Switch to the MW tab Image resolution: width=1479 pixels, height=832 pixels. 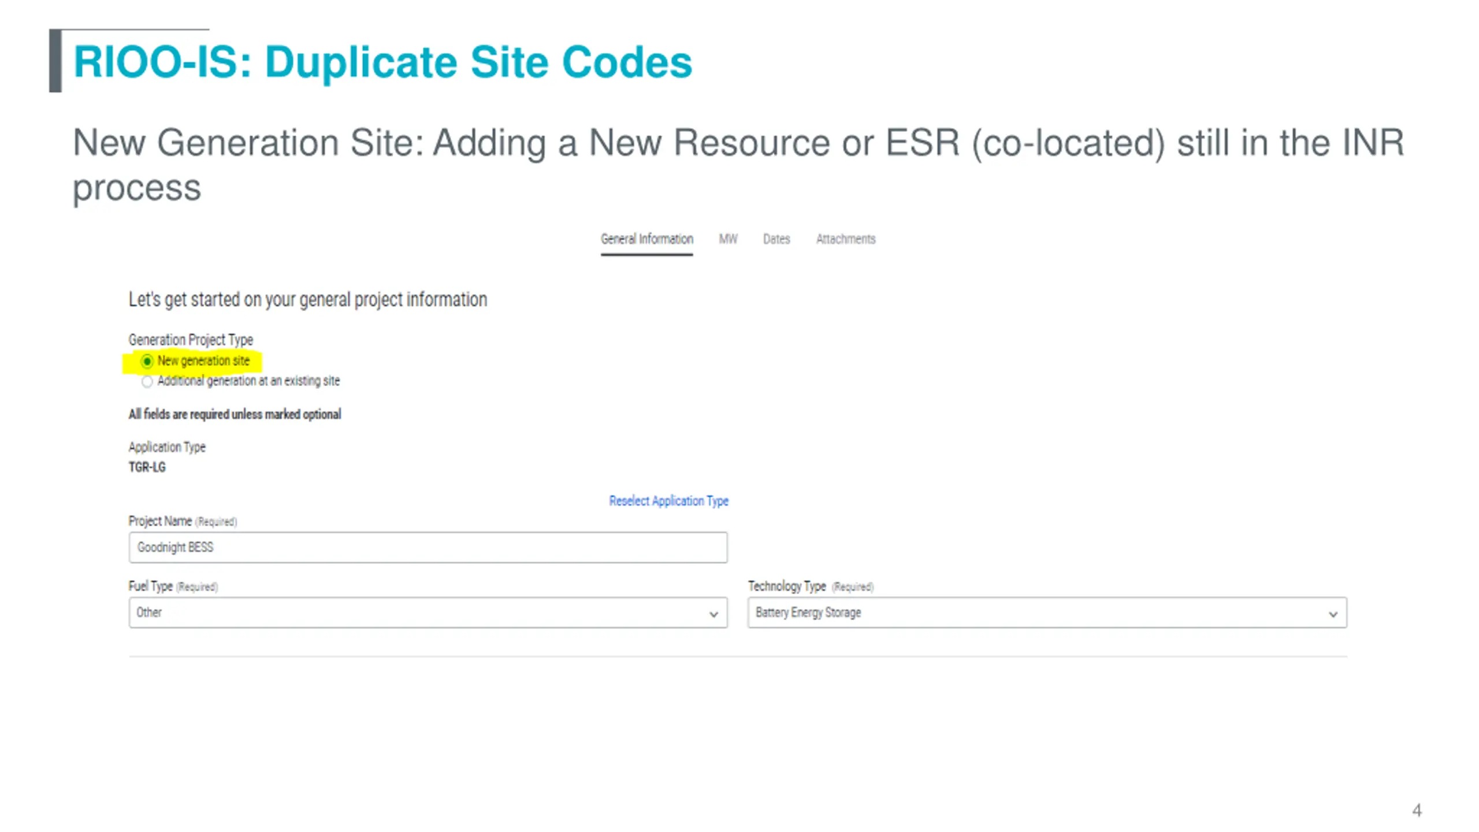[x=728, y=239]
